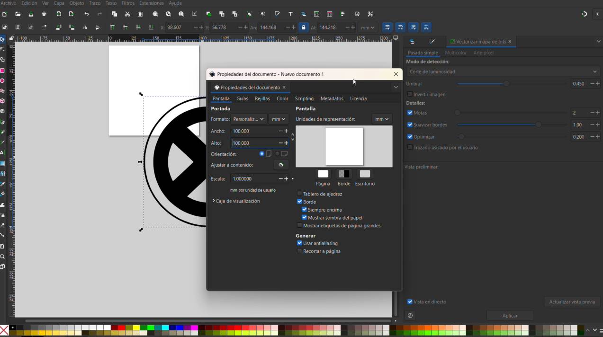
Task: Expand Caja de visualización section
Action: (236, 201)
